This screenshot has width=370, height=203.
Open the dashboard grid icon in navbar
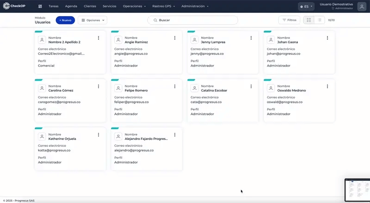click(x=40, y=6)
